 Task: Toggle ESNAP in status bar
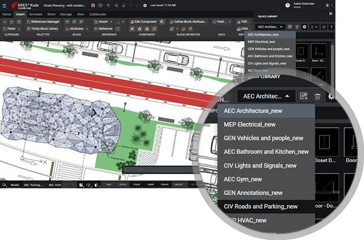point(150,185)
